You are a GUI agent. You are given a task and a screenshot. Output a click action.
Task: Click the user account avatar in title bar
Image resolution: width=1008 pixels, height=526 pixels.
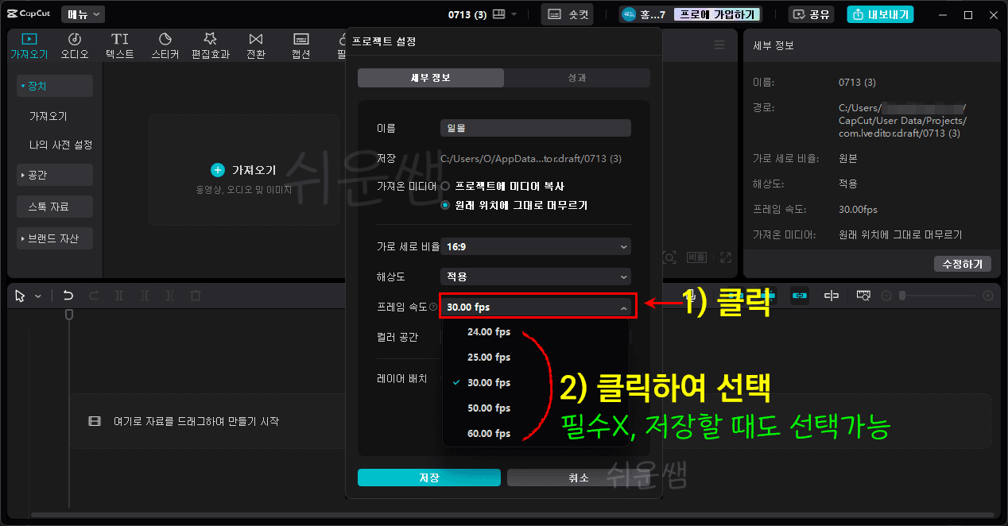(629, 14)
